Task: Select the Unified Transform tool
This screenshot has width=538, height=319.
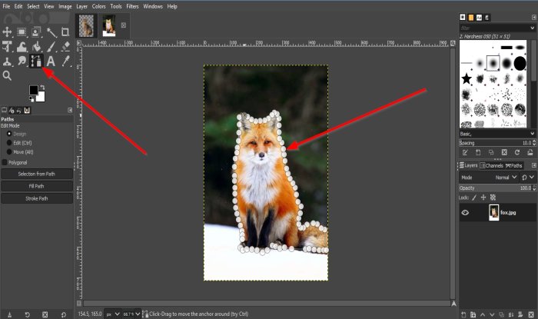Action: [7, 47]
